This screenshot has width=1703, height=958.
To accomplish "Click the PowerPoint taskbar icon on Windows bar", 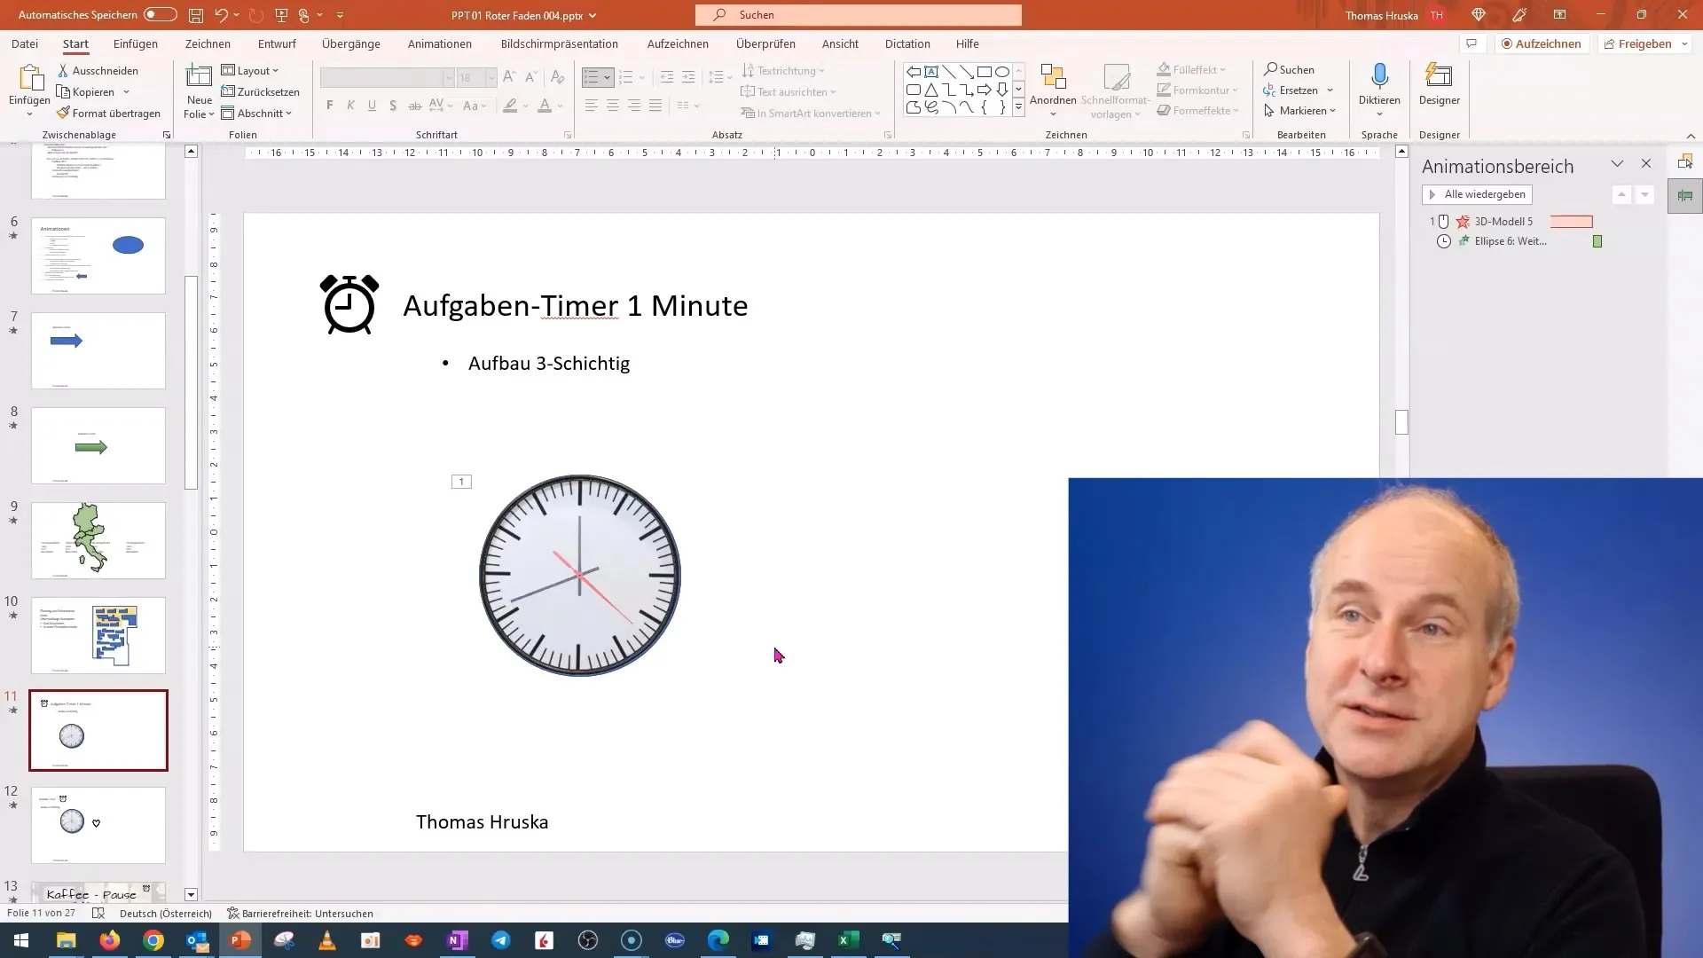I will [239, 939].
